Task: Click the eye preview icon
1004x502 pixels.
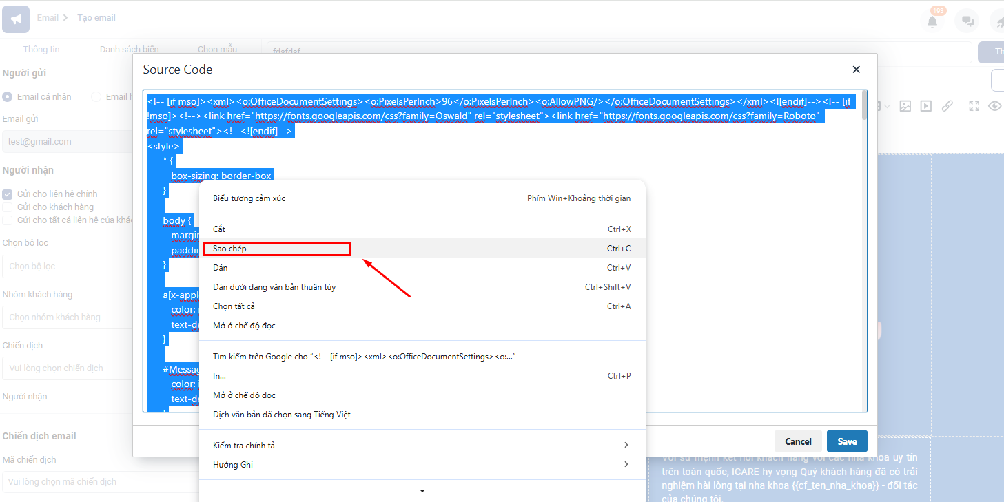Action: click(x=994, y=106)
